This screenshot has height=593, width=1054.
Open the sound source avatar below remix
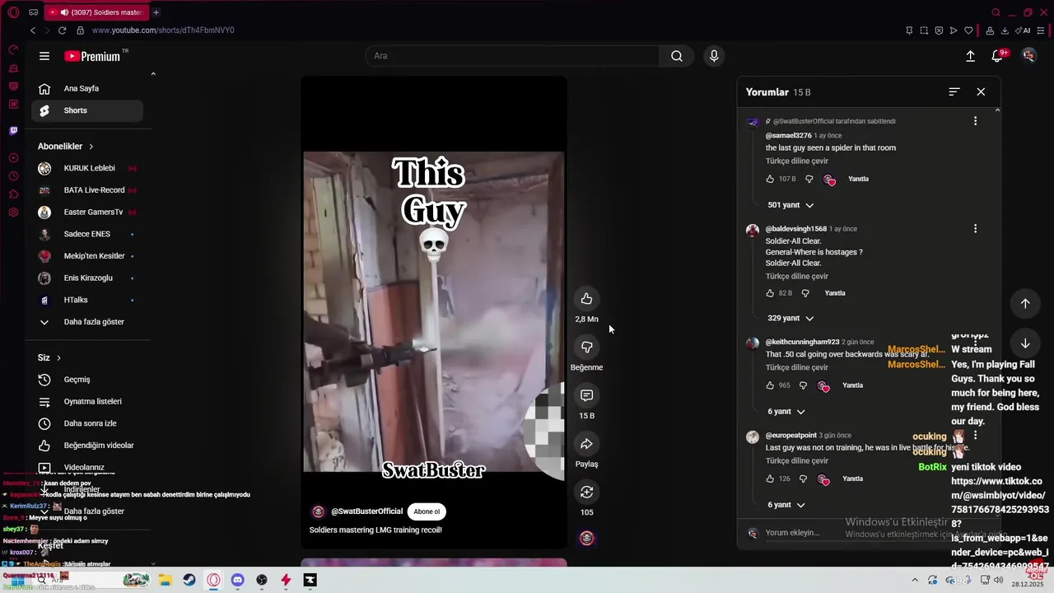click(586, 538)
